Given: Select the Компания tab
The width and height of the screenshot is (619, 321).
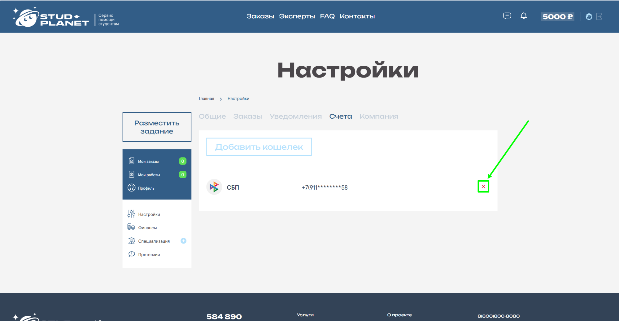Looking at the screenshot, I should point(379,117).
